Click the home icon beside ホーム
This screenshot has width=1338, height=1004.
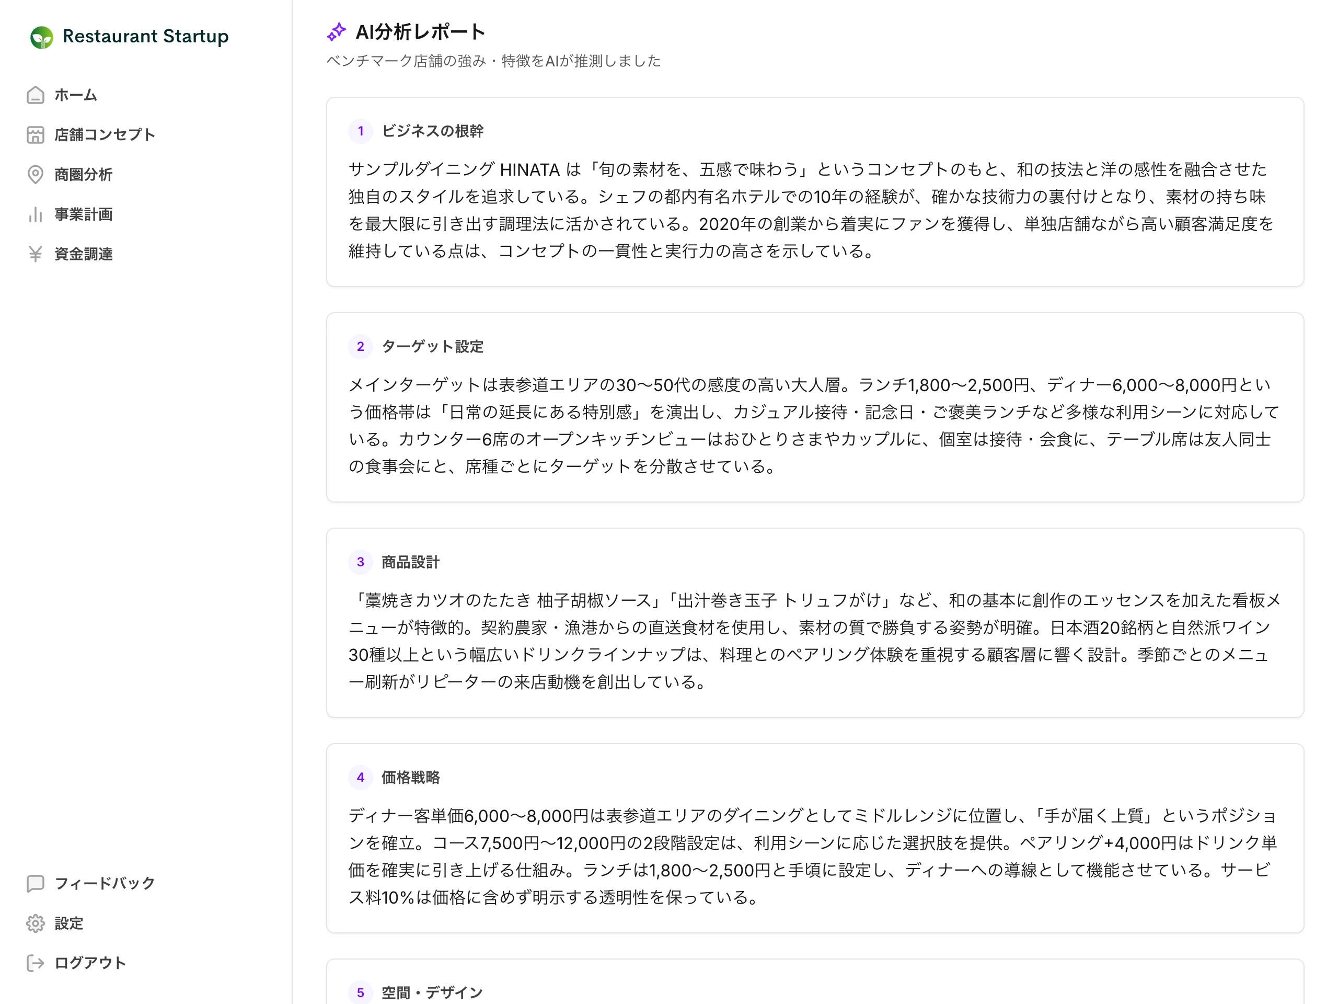click(36, 95)
